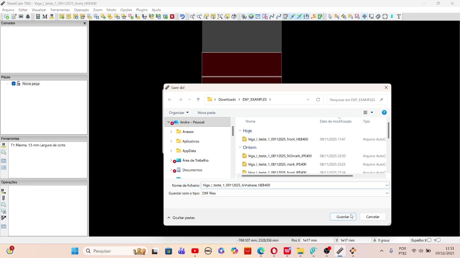Viewport: 460px width, 258px height.
Task: Enable the mirror Y checkbox in status bar
Action: click(438, 240)
